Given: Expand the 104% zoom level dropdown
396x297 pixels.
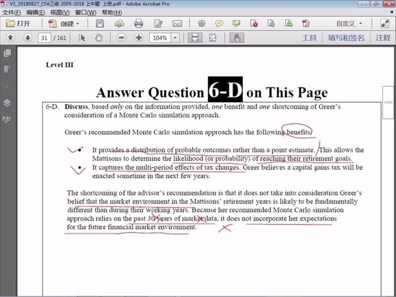Looking at the screenshot, I should click(175, 38).
